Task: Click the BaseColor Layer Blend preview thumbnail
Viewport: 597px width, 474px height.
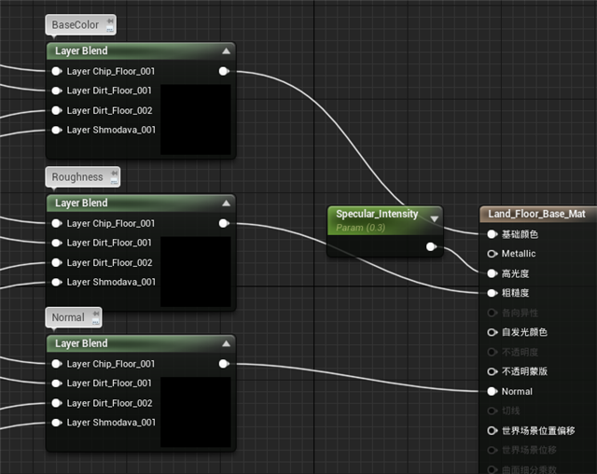Action: click(x=196, y=119)
